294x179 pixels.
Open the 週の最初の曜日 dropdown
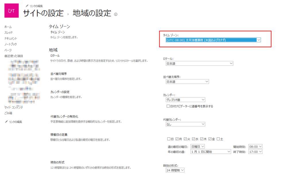198,146
